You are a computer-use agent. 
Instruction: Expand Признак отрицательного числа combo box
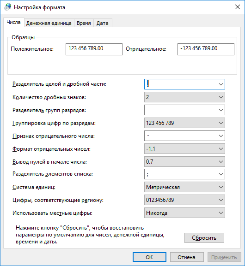point(184,136)
